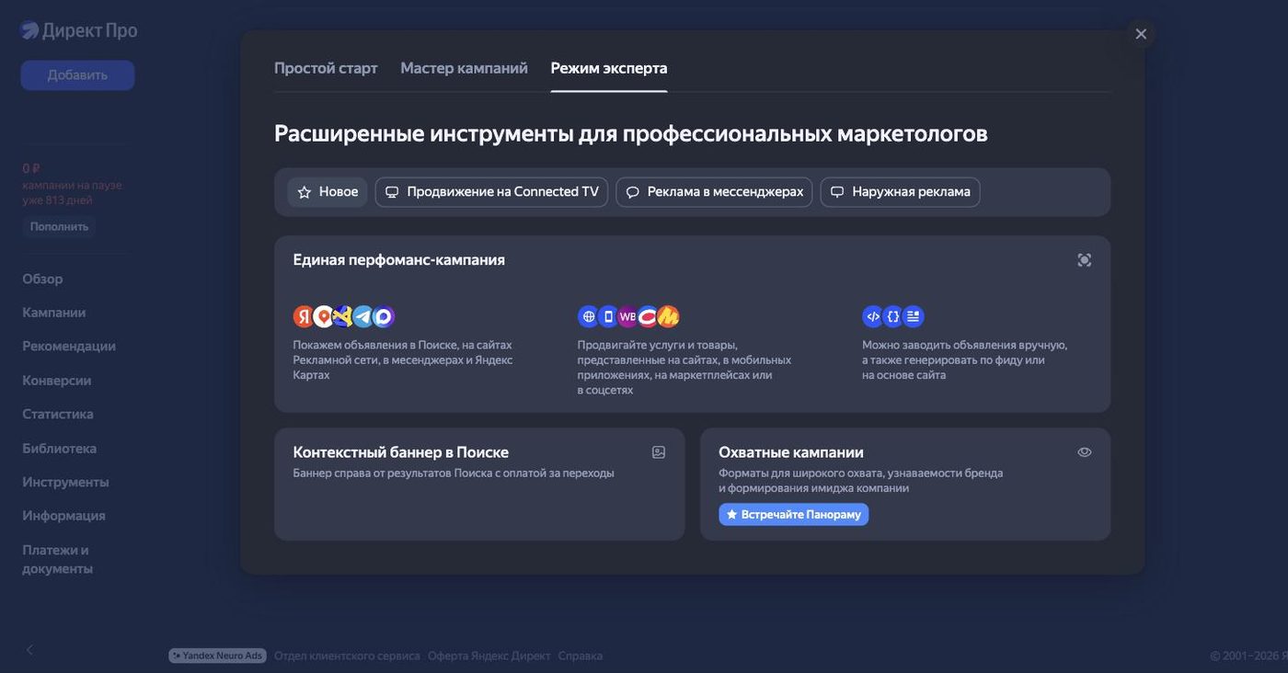Viewport: 1288px width, 673px height.
Task: Click the text starting "Покажем объявления в Поиске"
Action: [x=403, y=360]
